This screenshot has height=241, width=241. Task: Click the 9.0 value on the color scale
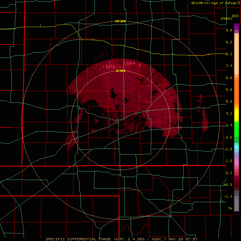tap(229, 42)
